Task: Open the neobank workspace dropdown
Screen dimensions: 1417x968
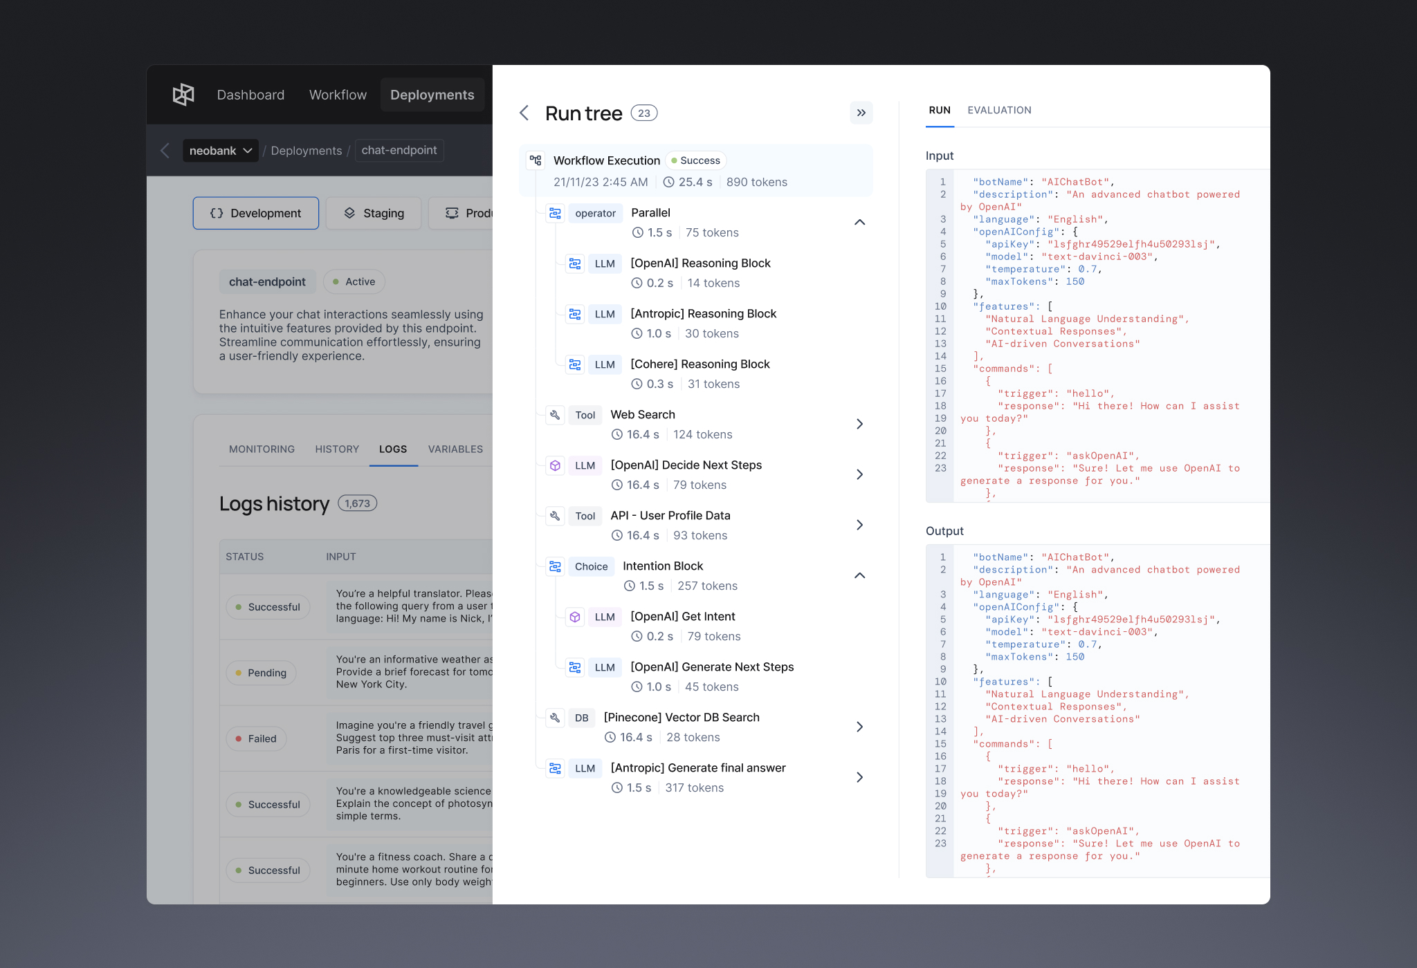Action: [220, 151]
